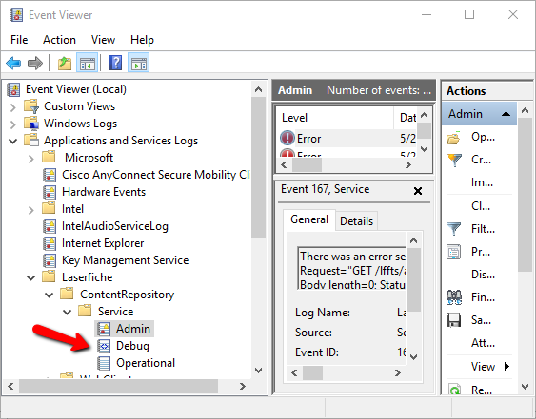Click the Hardware Events log icon
Viewport: 536px width, 419px height.
point(50,192)
